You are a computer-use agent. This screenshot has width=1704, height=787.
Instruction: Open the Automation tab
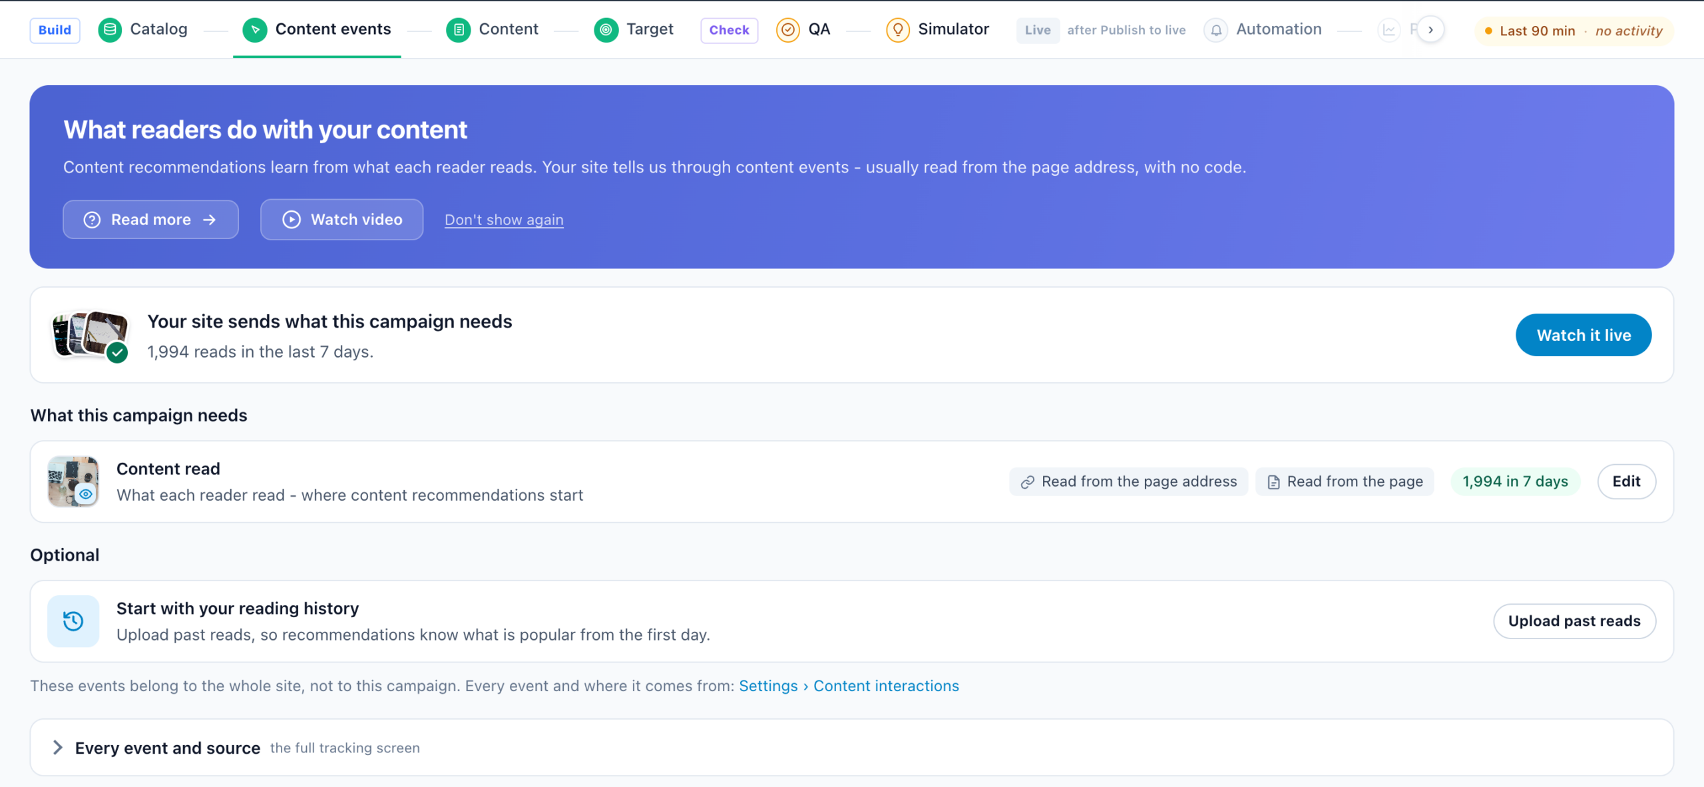pyautogui.click(x=1263, y=30)
